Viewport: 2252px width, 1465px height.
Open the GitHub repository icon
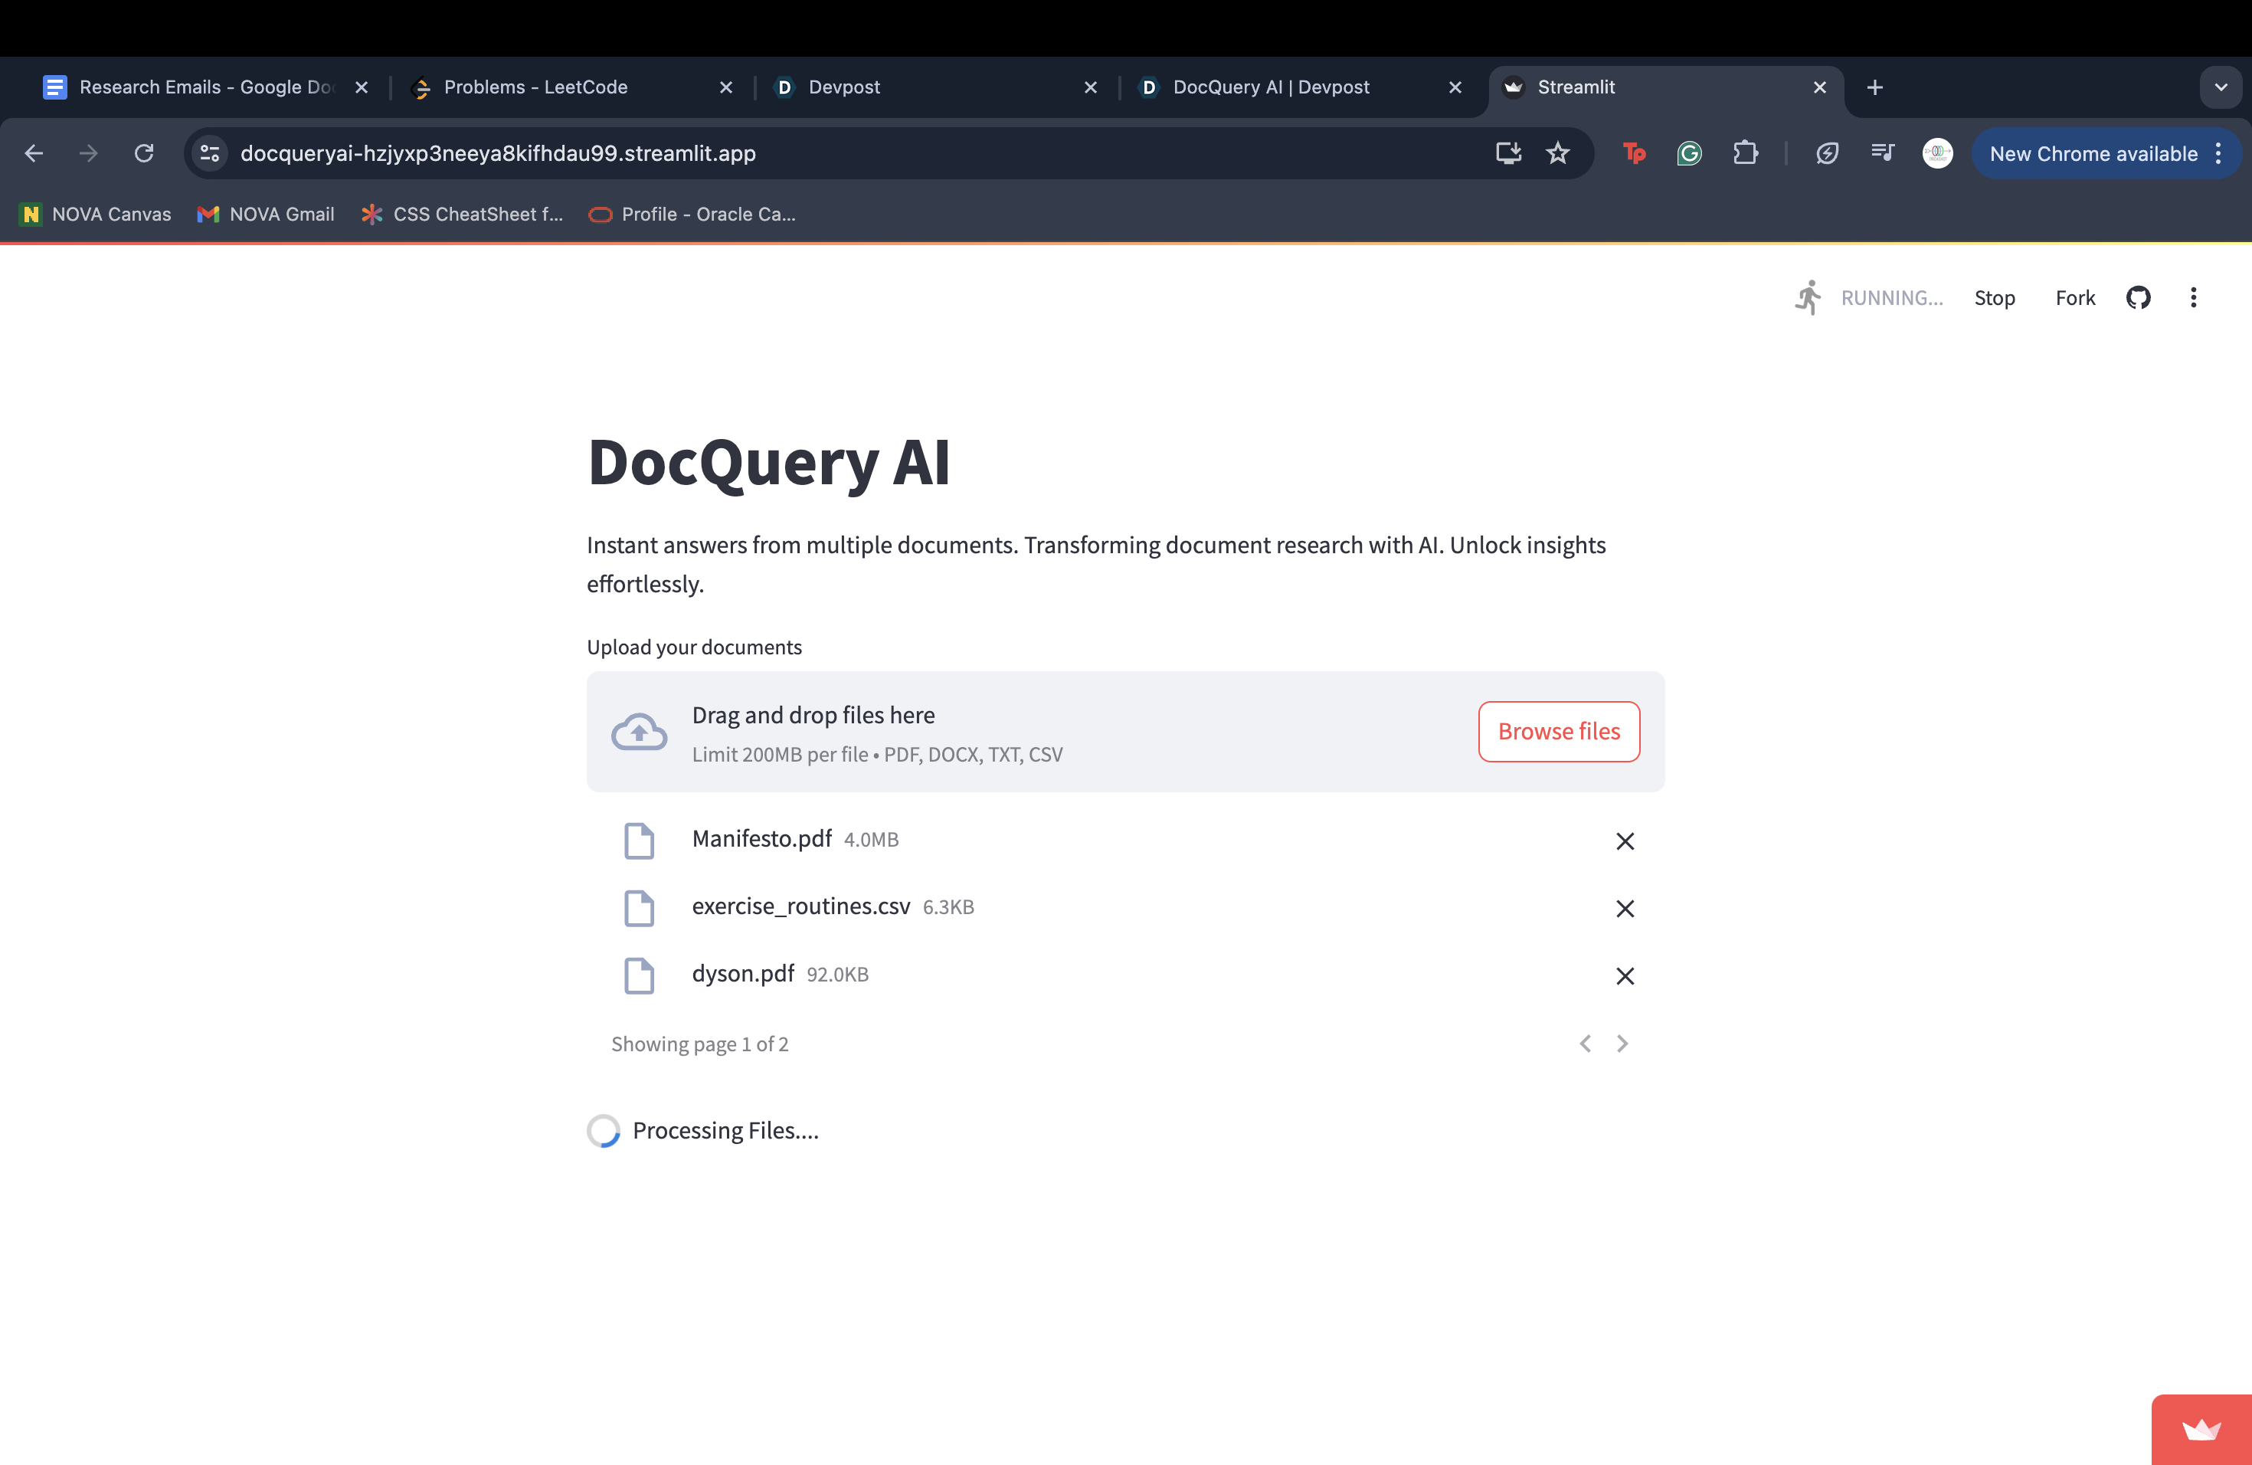[2138, 298]
